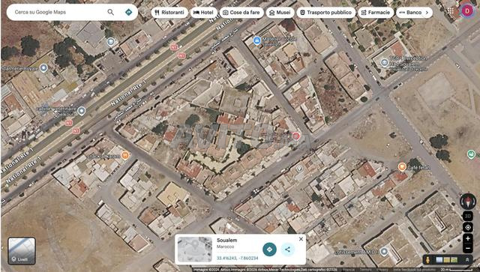Open the blue mosque marker at top
This screenshot has height=272, width=480.
pos(256,40)
